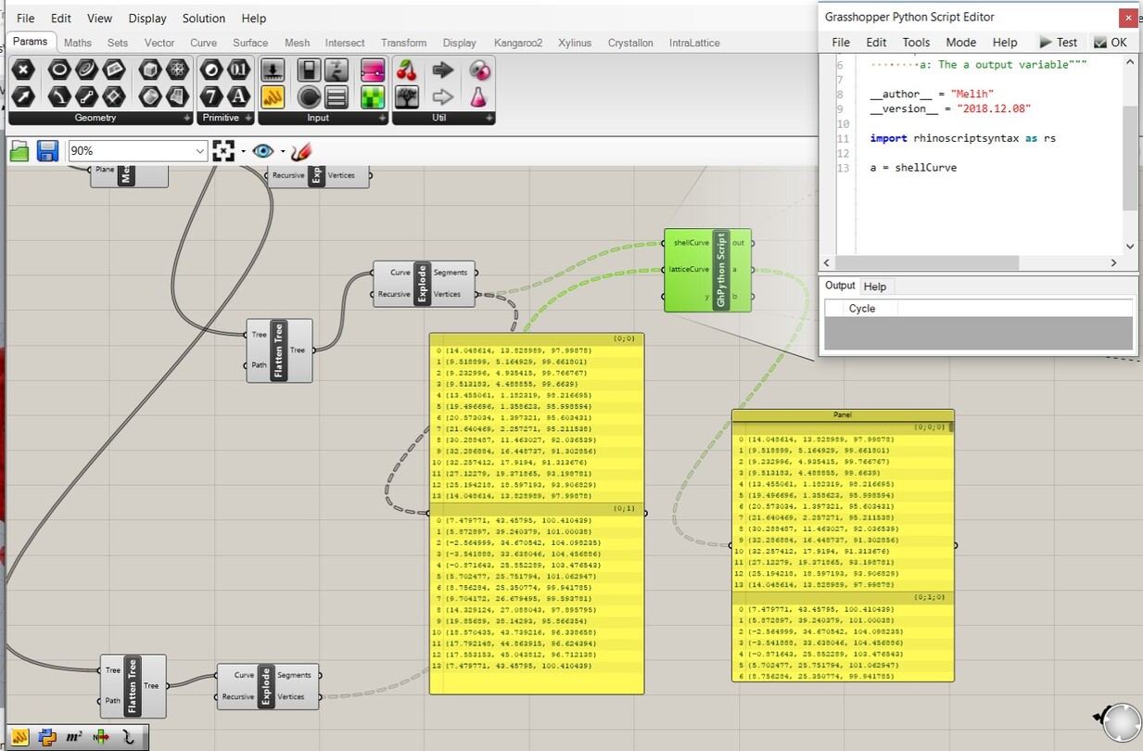Click the zoom-to-extents icon on the canvas toolbar
The height and width of the screenshot is (751, 1143).
click(x=222, y=149)
